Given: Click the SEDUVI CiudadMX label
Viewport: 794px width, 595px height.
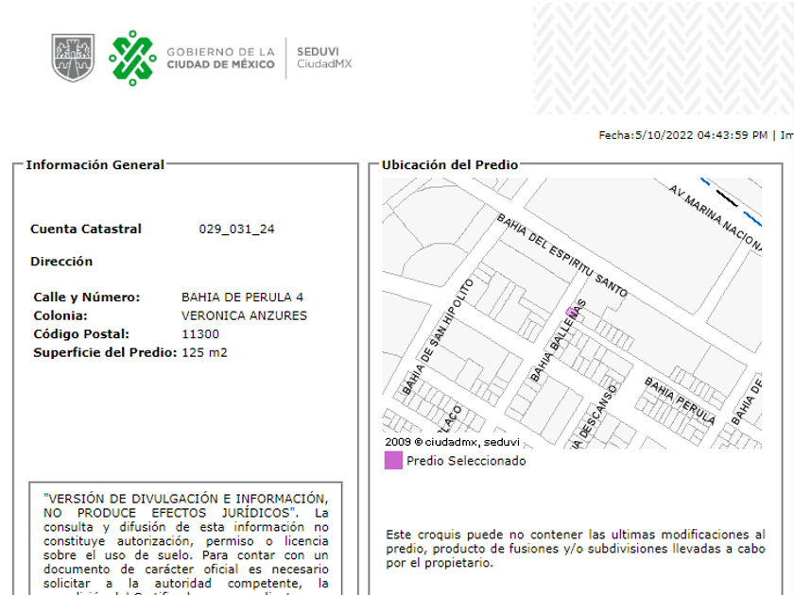Looking at the screenshot, I should tap(324, 58).
